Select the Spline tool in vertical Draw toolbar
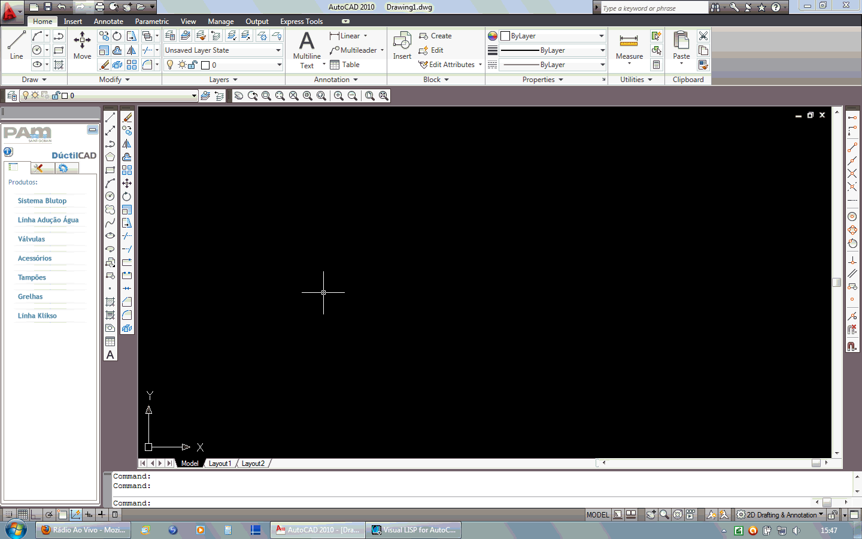This screenshot has width=862, height=539. [x=110, y=223]
